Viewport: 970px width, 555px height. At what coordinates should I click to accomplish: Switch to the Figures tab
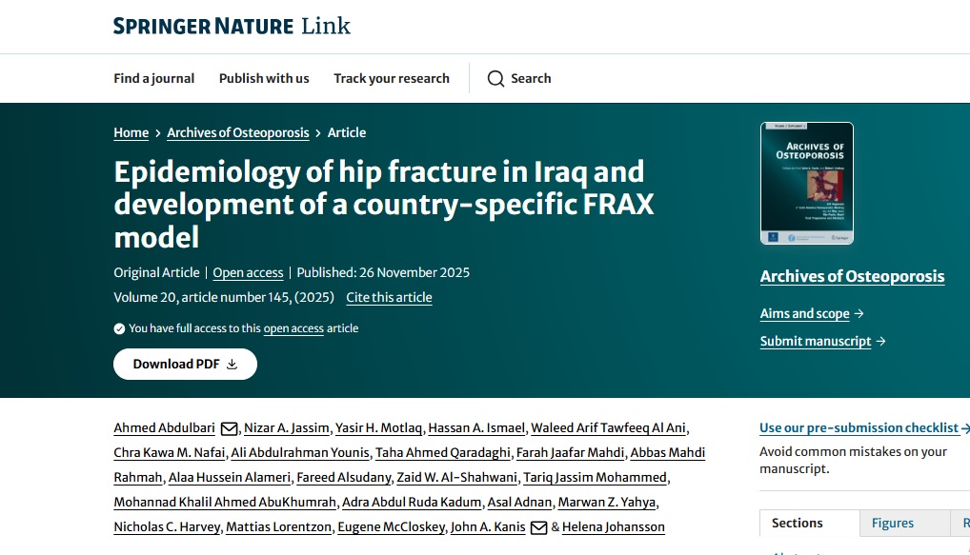click(892, 523)
